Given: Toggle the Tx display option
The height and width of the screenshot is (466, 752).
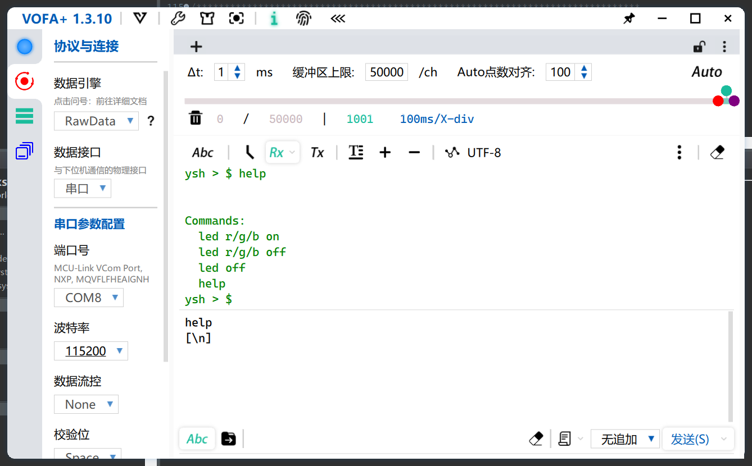Looking at the screenshot, I should point(317,152).
